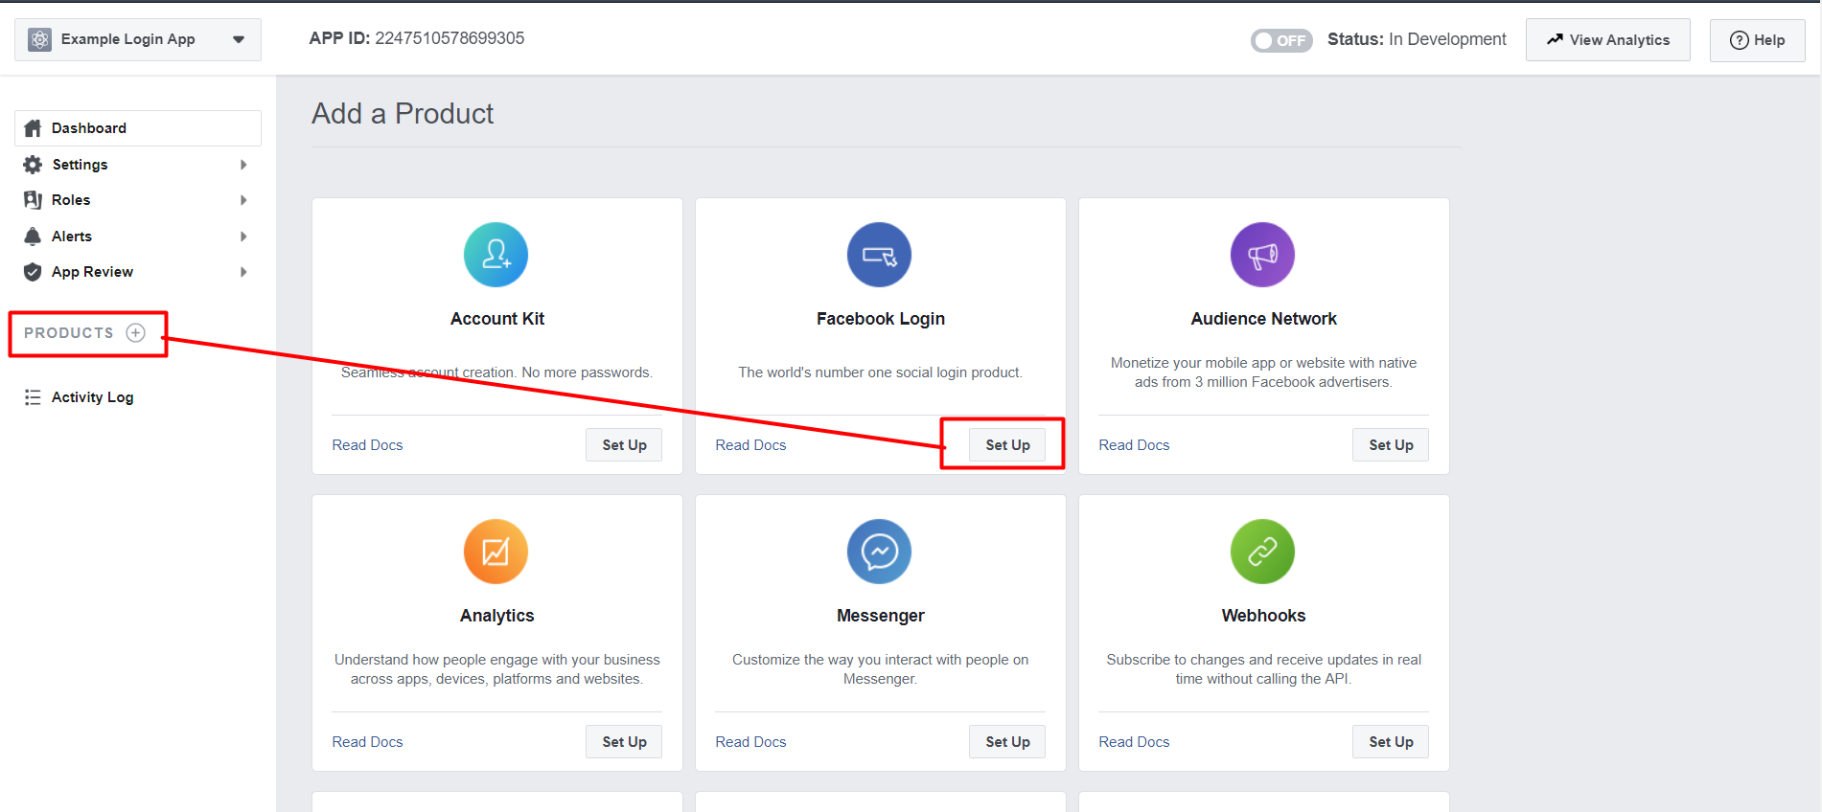Screen dimensions: 1822x812
Task: Click the View Analytics button
Action: 1607,40
